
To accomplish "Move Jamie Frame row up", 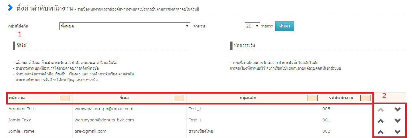I will (x=380, y=132).
